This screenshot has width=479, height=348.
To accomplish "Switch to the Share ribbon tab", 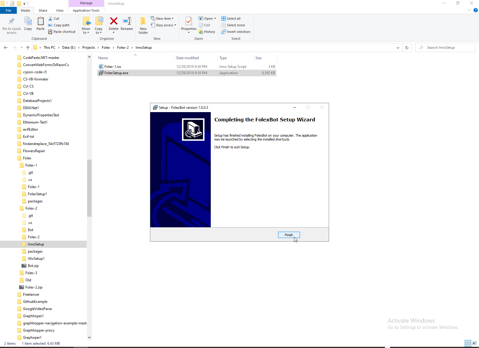I will pos(43,10).
